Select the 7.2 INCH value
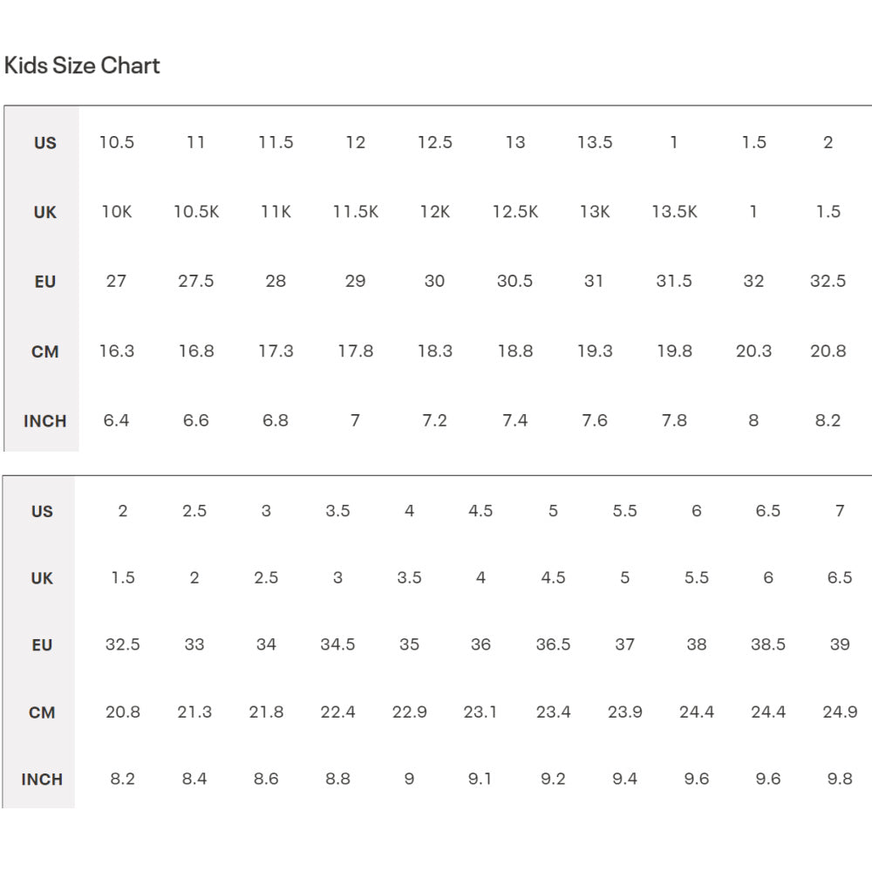Image resolution: width=872 pixels, height=872 pixels. point(435,420)
